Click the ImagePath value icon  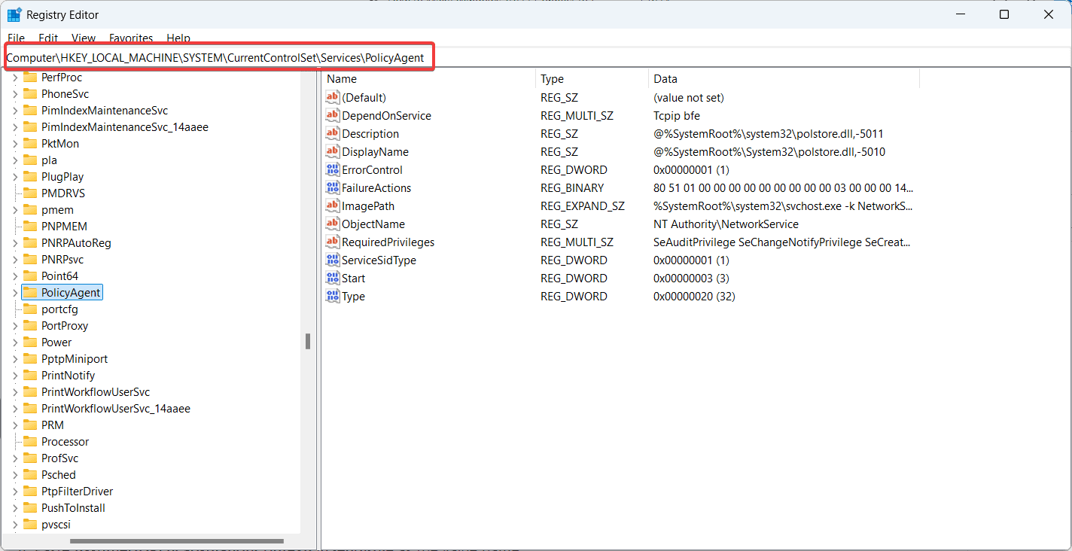pyautogui.click(x=333, y=205)
